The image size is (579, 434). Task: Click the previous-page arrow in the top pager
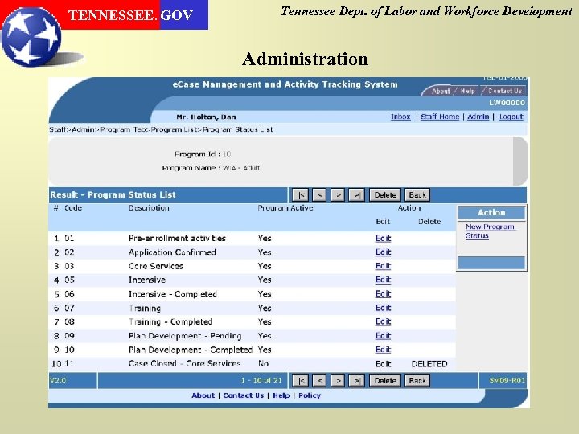coord(319,194)
